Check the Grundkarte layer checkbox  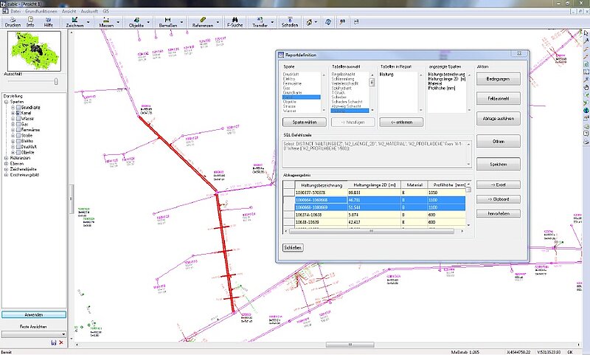18,108
